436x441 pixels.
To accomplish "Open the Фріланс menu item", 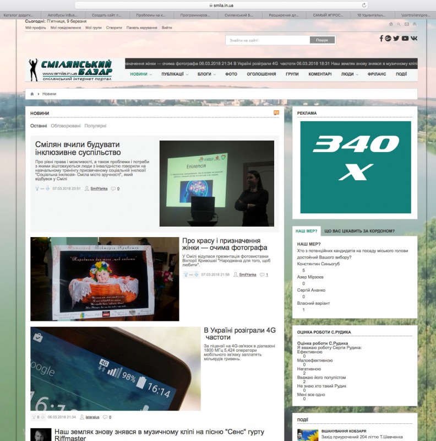I will click(377, 74).
